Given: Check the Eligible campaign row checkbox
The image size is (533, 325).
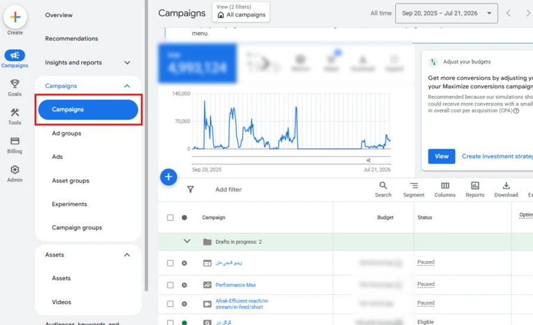Looking at the screenshot, I should (171, 322).
